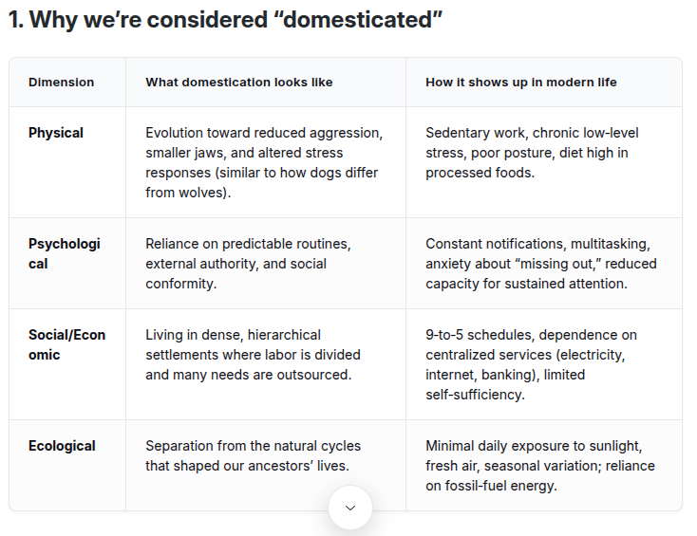Click the "Ecological" row label
This screenshot has height=536, width=697.
(62, 446)
